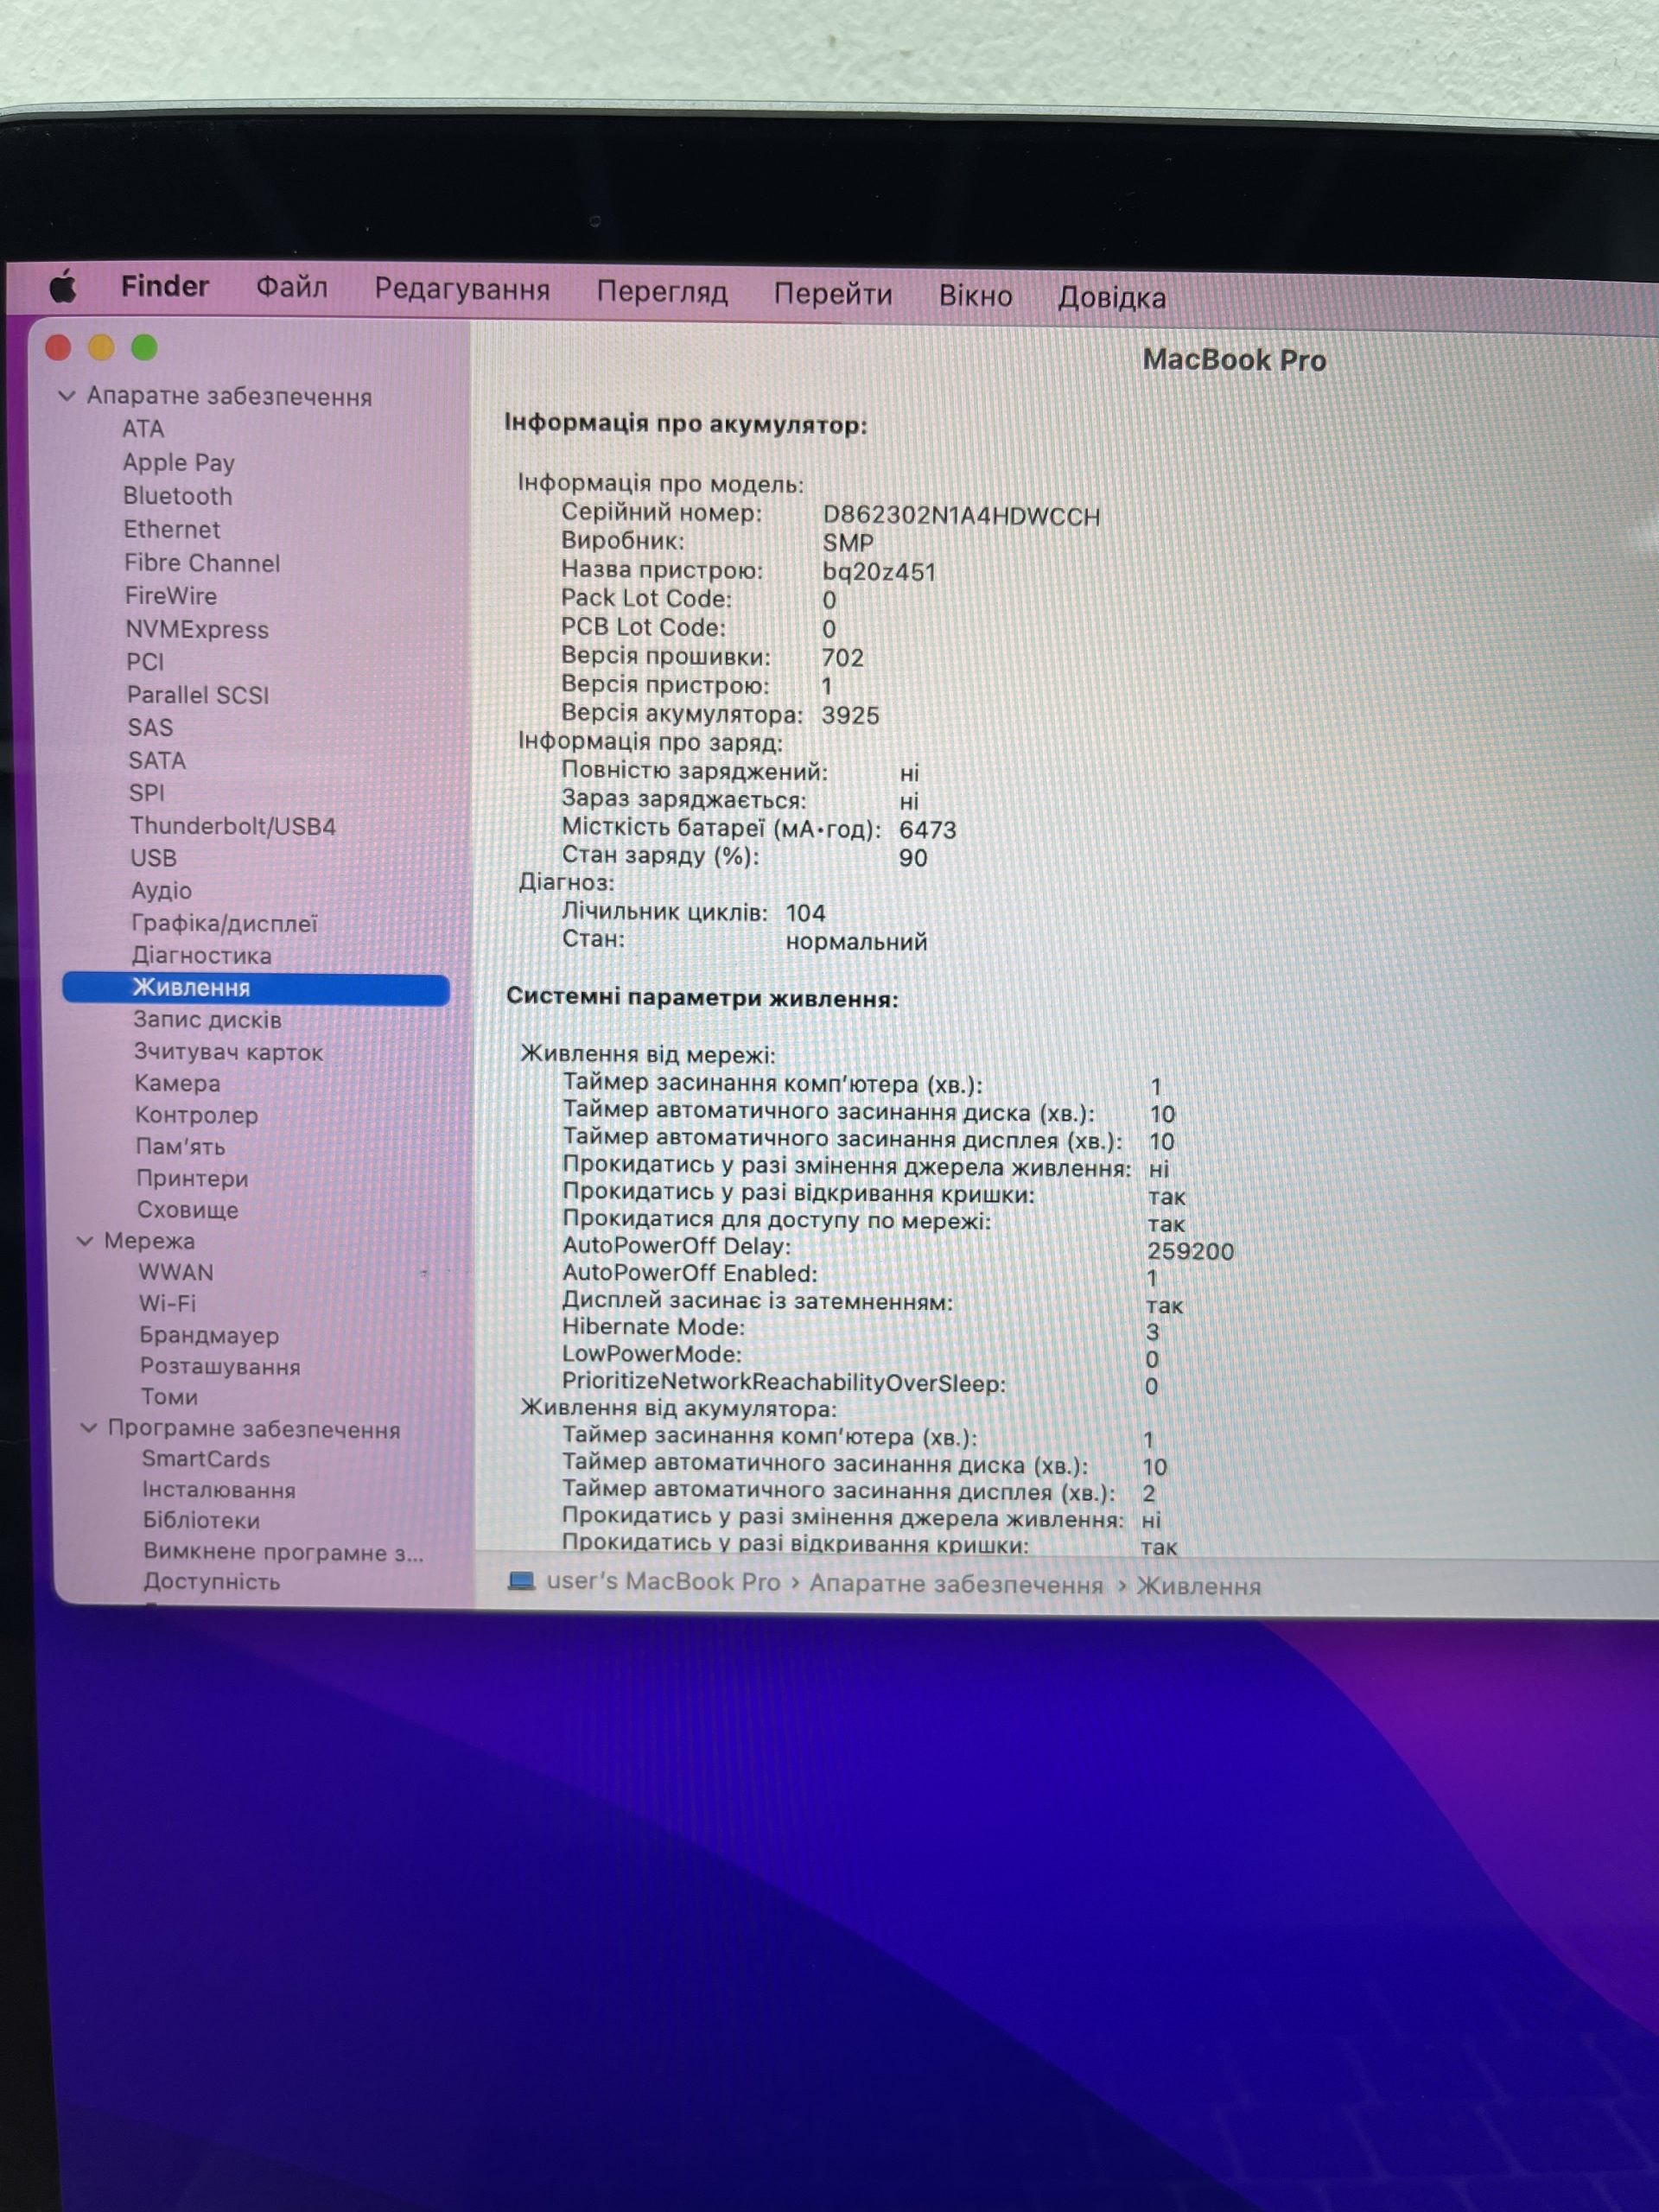Select Графіка/дисплеї in the sidebar

pyautogui.click(x=225, y=923)
